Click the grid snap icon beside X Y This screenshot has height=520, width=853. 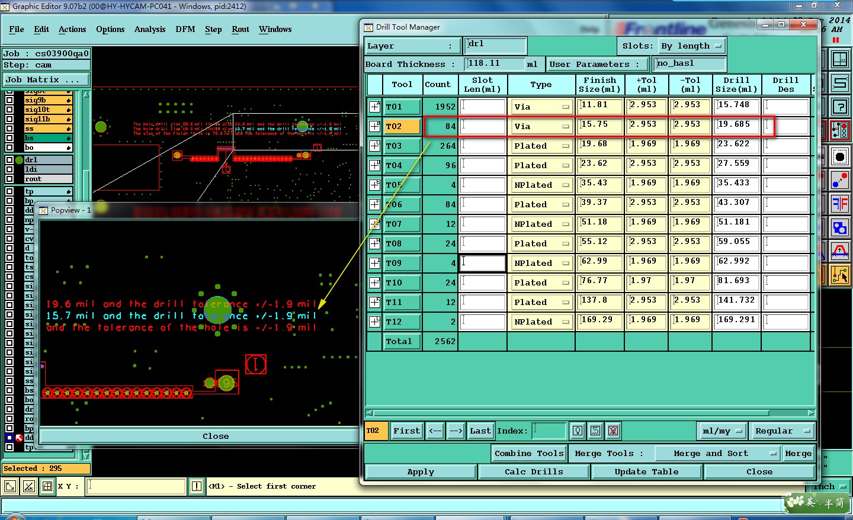point(47,486)
